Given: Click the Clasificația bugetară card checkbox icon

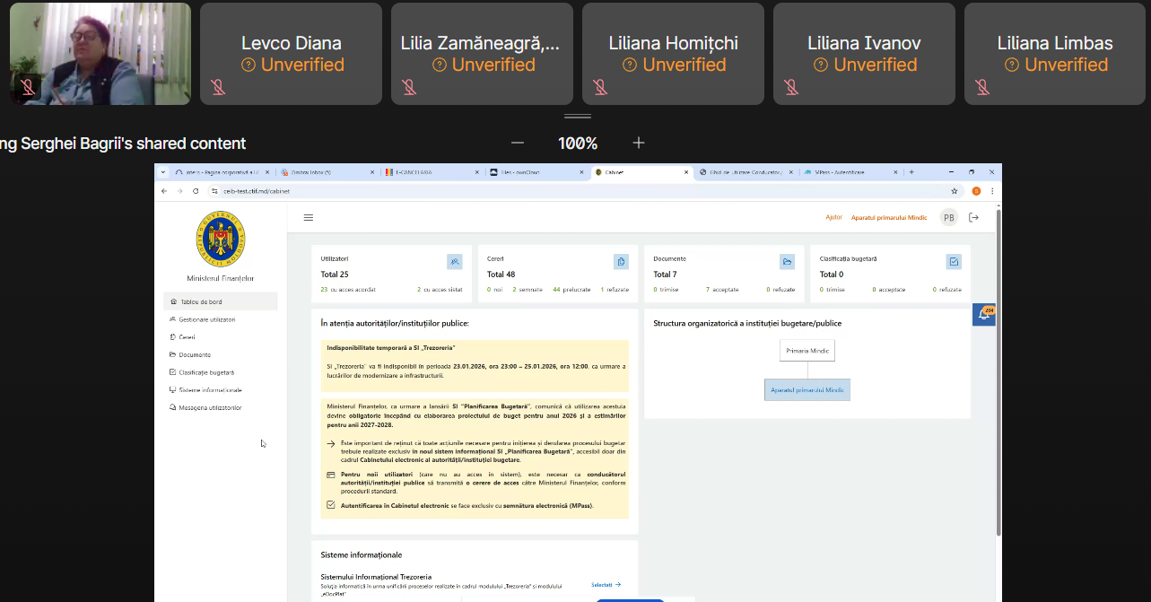Looking at the screenshot, I should pyautogui.click(x=954, y=261).
